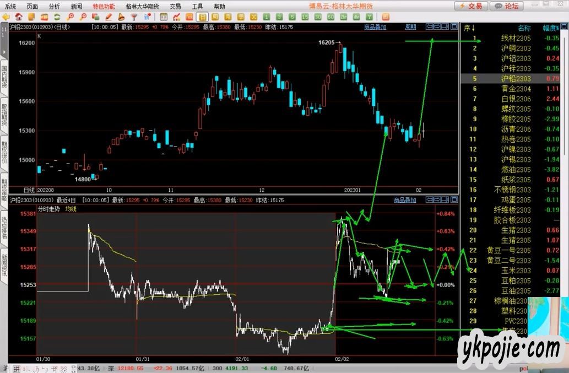
Task: Click the green refresh toolbar icon
Action: point(57,17)
